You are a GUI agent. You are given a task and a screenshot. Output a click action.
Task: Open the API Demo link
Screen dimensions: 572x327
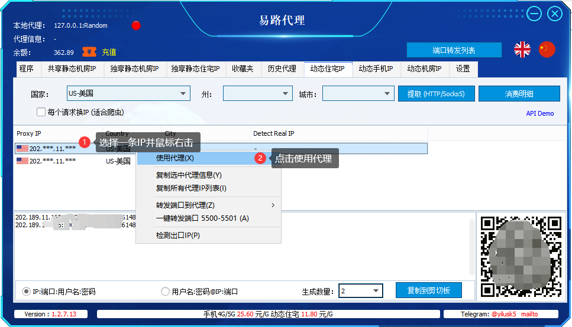(x=539, y=113)
